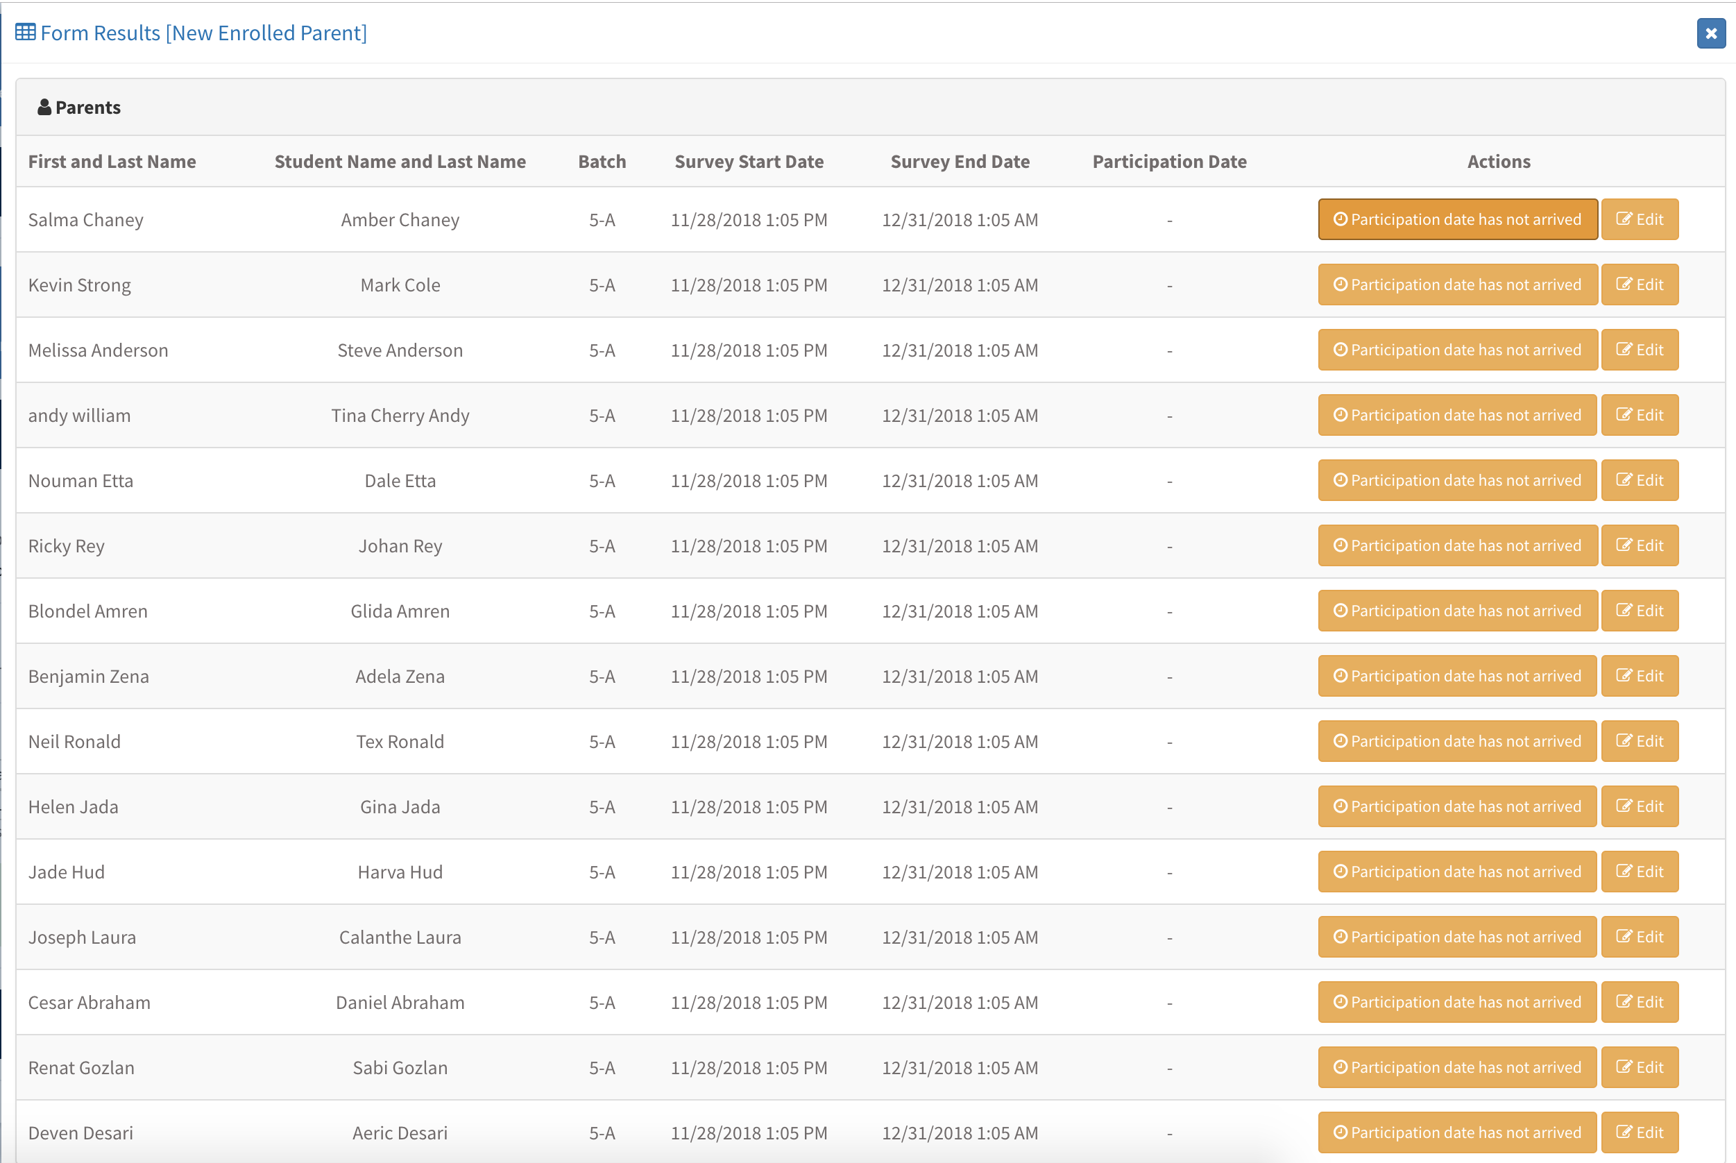The width and height of the screenshot is (1736, 1163).
Task: Click Edit for Melissa Anderson
Action: tap(1640, 350)
